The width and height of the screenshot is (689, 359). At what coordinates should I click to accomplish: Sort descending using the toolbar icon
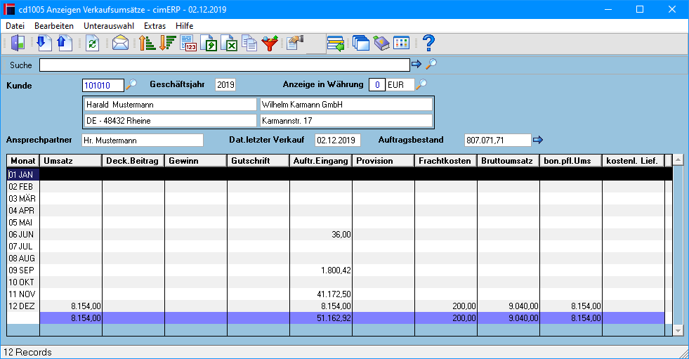(167, 44)
